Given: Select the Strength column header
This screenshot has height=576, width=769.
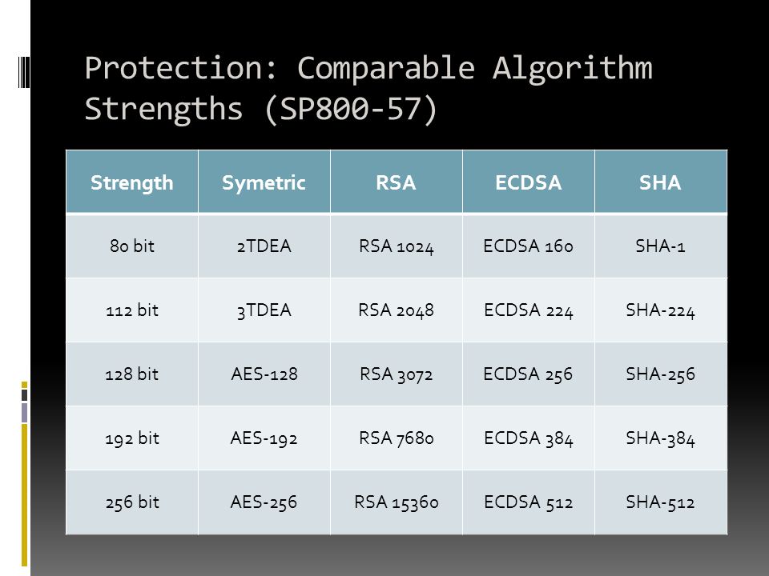Looking at the screenshot, I should coord(132,182).
